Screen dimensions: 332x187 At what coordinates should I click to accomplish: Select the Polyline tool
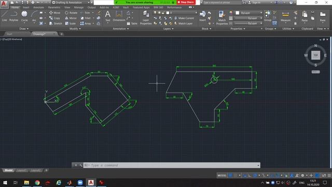pos(13,16)
